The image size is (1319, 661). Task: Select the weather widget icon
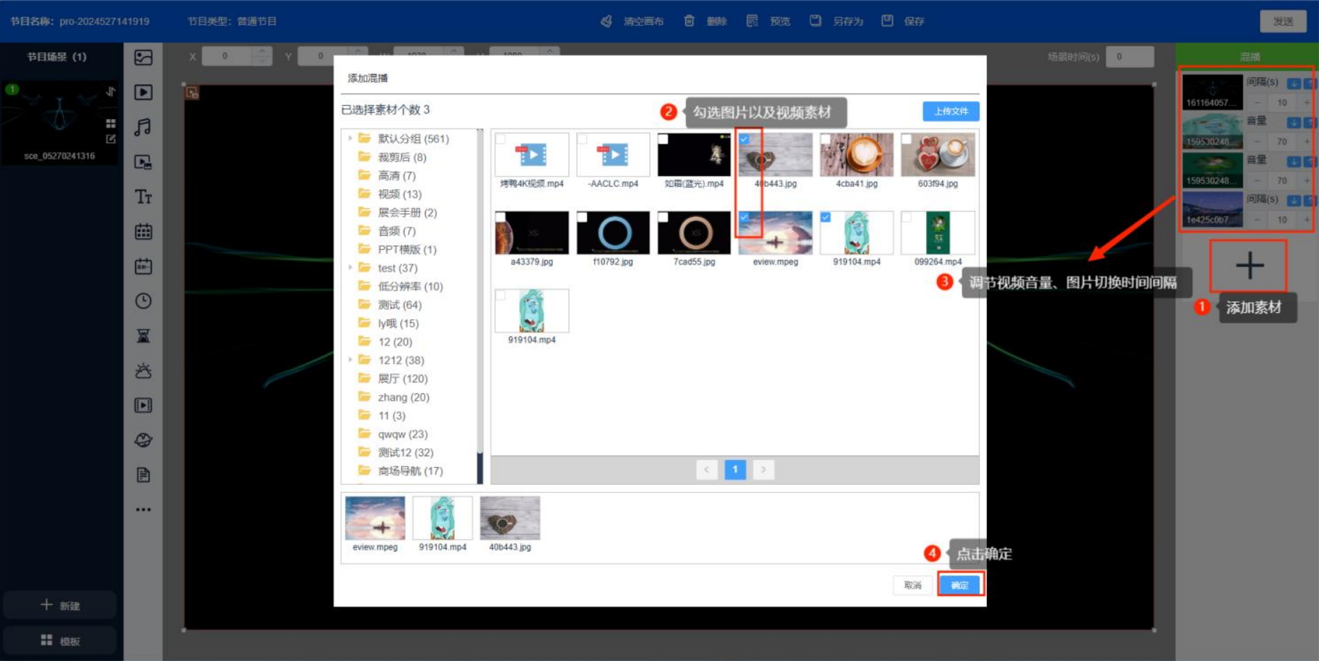(143, 371)
